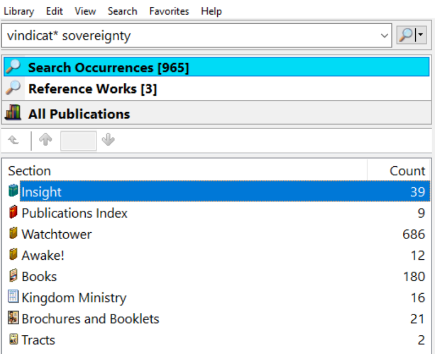Click the Brochures and Booklets icon

pos(13,318)
